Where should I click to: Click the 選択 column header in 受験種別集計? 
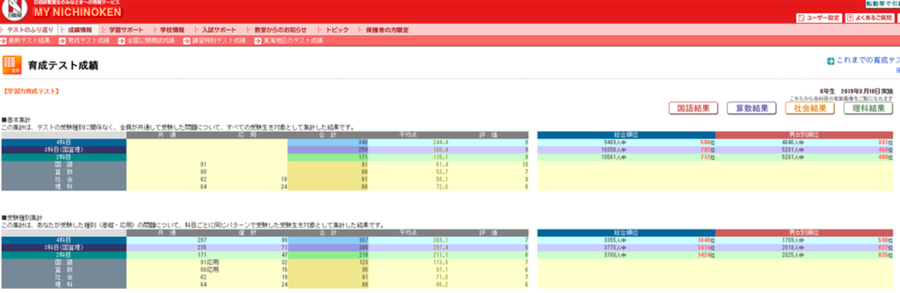(247, 232)
